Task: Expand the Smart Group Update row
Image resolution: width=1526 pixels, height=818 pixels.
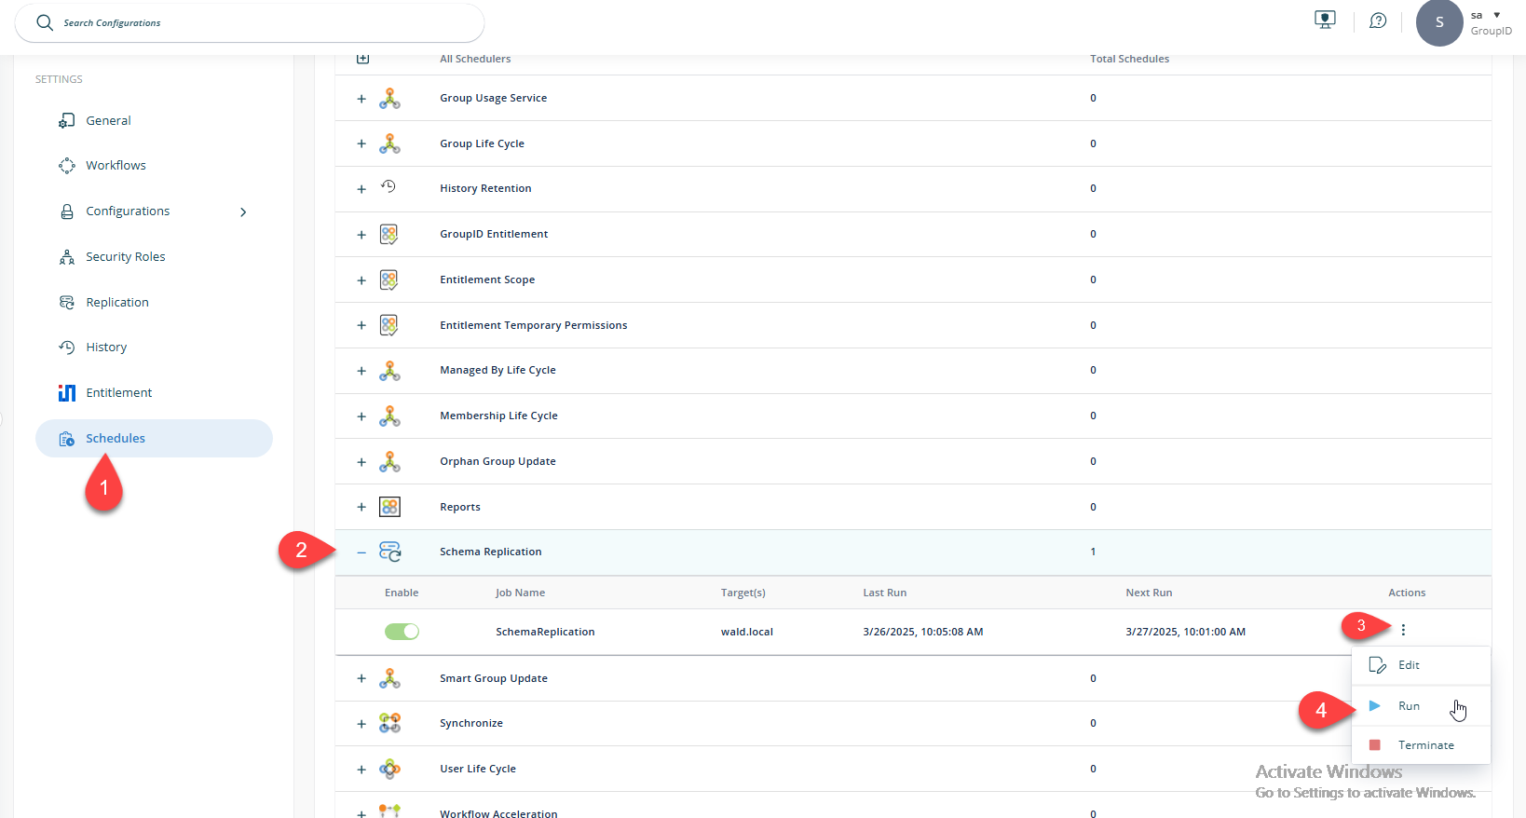Action: (361, 678)
